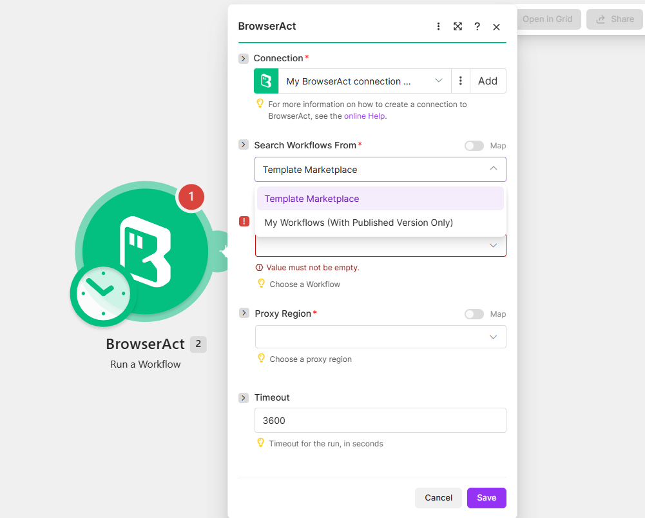Select the large BrowserAct module node
The height and width of the screenshot is (518, 645).
(145, 251)
